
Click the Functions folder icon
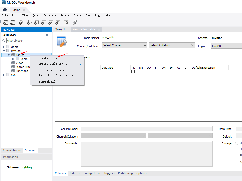point(13,71)
